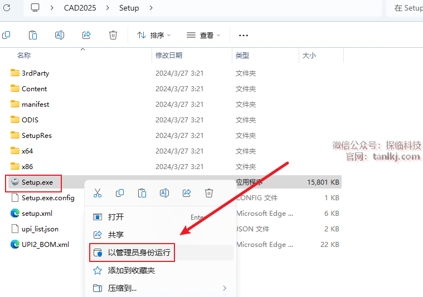Click the context menu Share icon
Image resolution: width=423 pixels, height=297 pixels.
click(x=187, y=194)
